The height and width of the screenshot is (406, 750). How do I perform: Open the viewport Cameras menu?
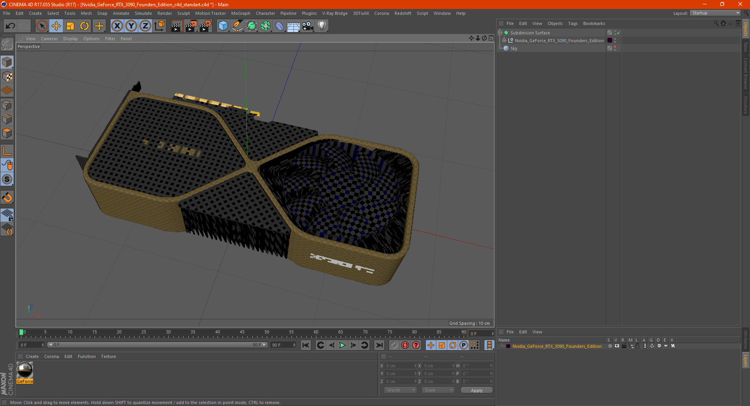point(49,39)
